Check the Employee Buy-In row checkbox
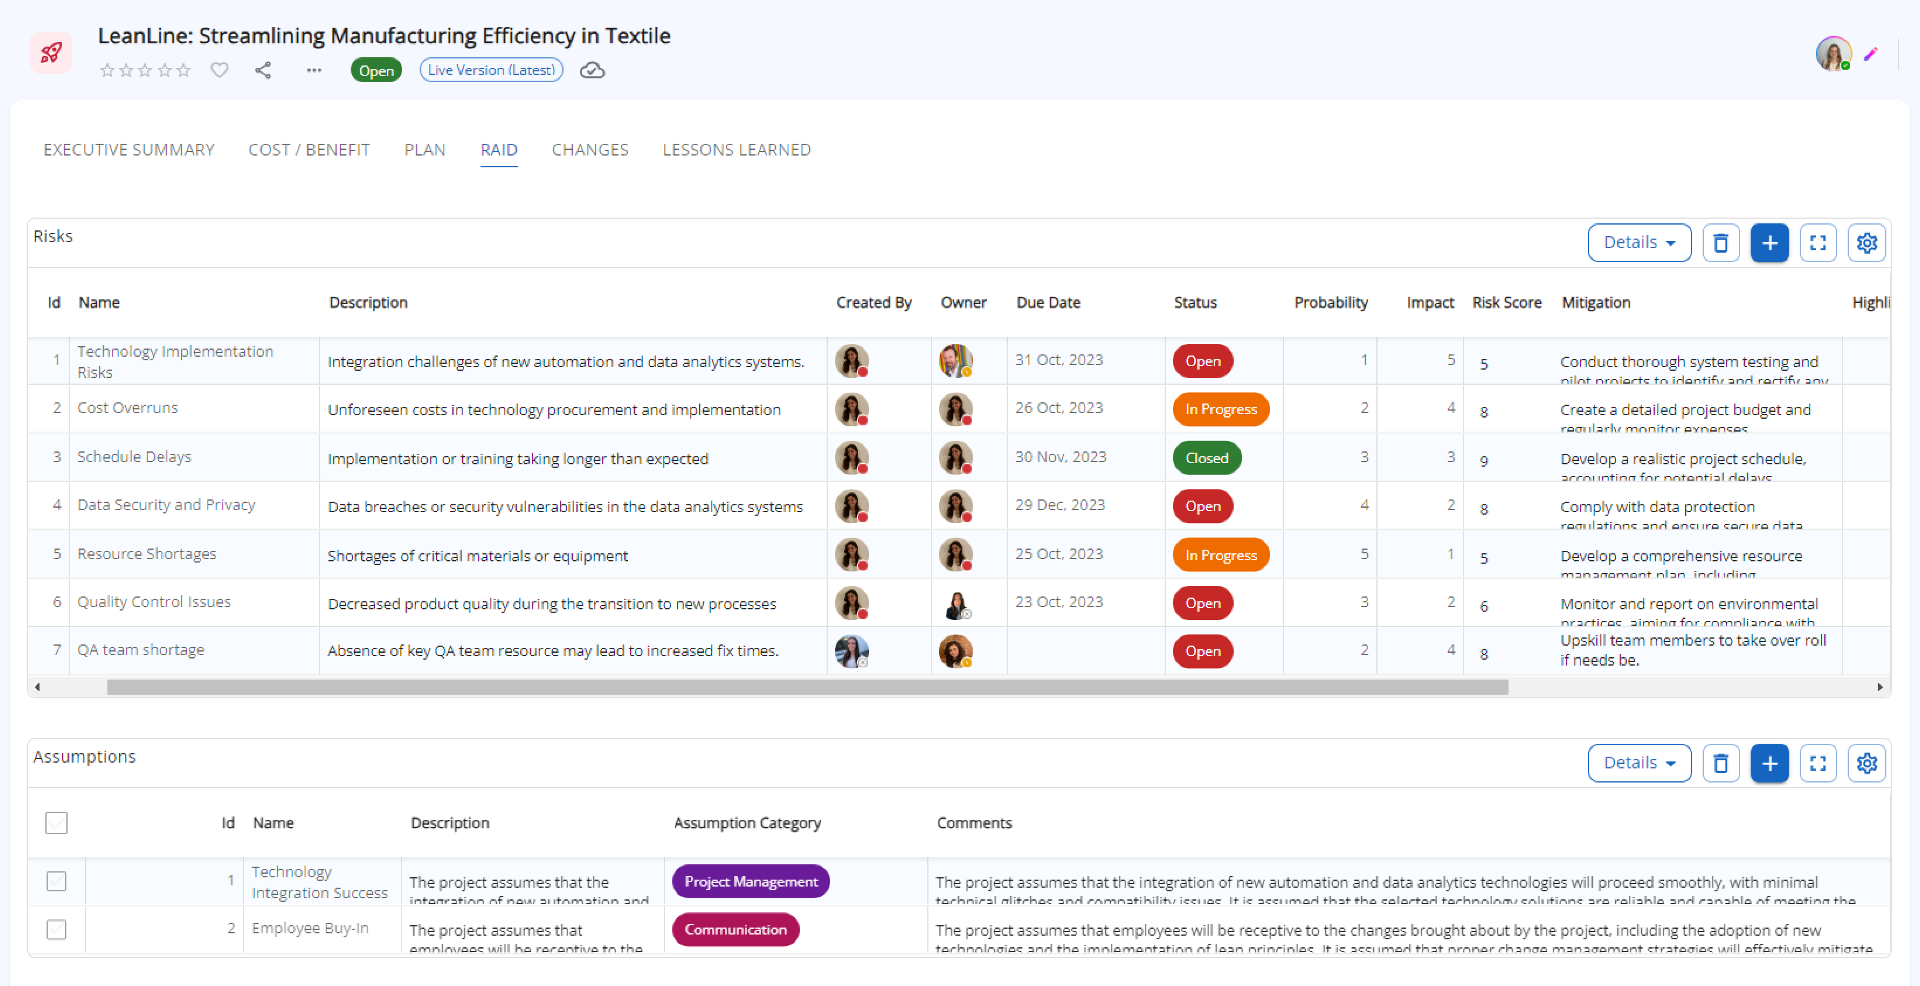Screen dimensions: 1920x986 [x=57, y=929]
